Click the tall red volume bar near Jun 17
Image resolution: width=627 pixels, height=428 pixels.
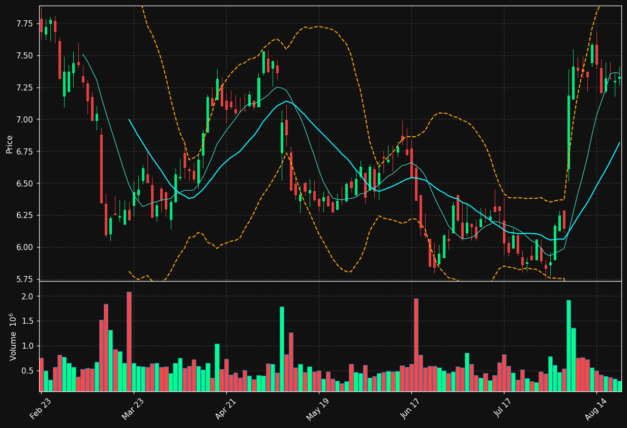click(416, 345)
